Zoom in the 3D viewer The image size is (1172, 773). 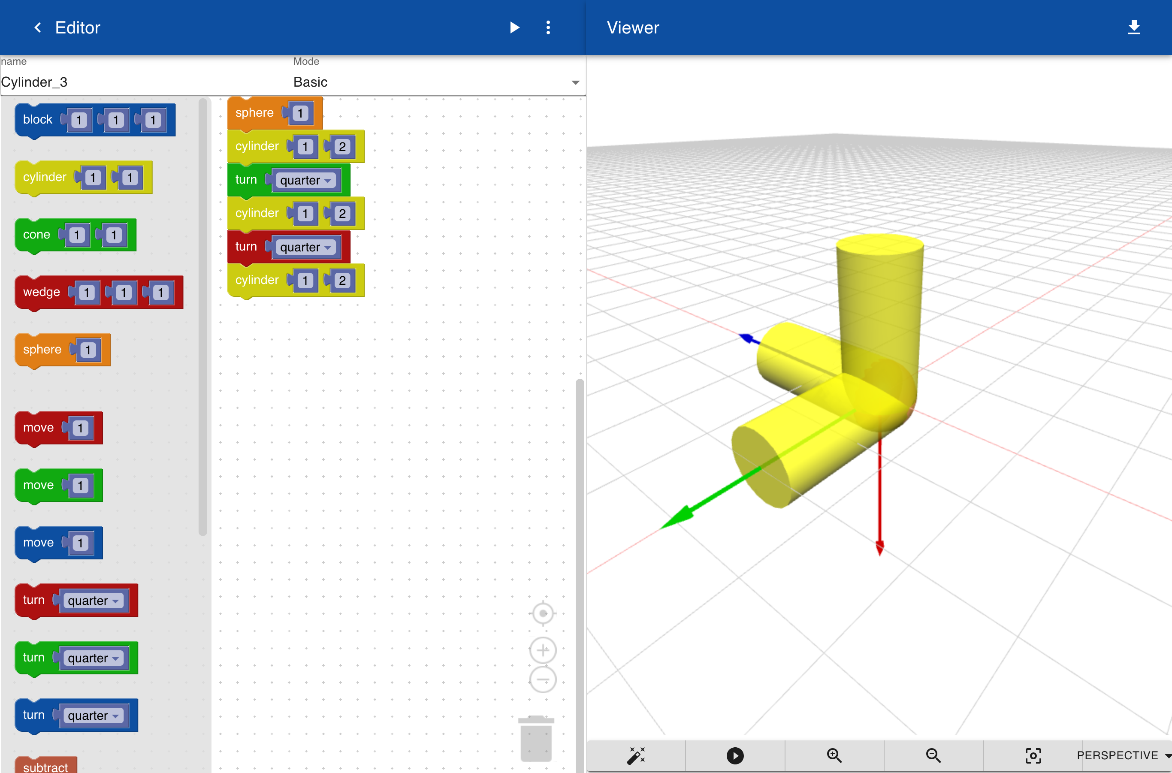(834, 755)
